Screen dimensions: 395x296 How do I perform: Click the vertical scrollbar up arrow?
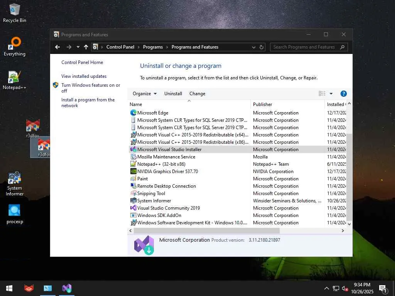[x=349, y=103]
